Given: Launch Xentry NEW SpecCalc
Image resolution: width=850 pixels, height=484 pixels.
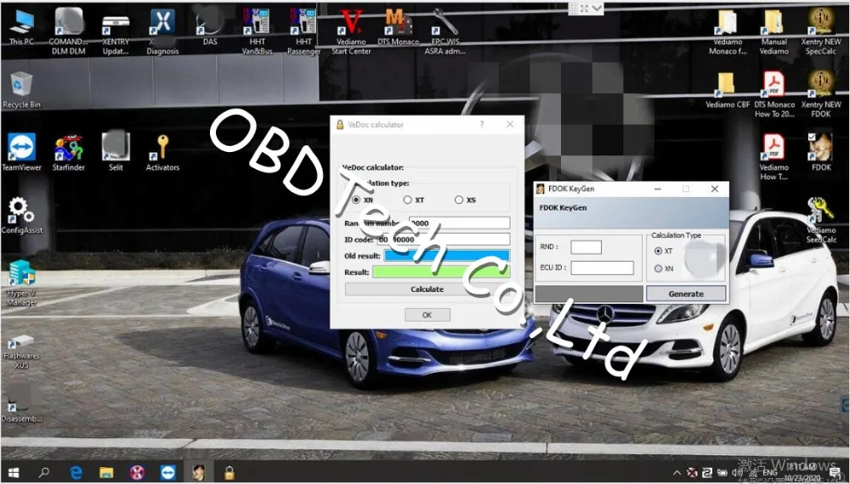Looking at the screenshot, I should pyautogui.click(x=821, y=31).
